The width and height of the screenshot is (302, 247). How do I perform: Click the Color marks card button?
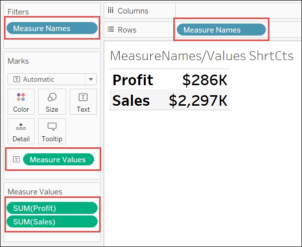coord(21,102)
